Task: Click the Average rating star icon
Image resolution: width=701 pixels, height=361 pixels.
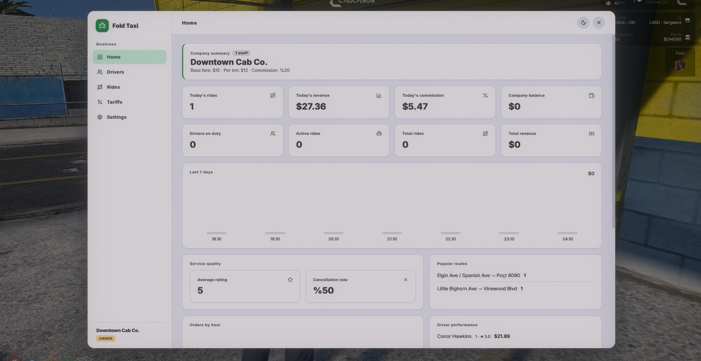Action: tap(290, 280)
